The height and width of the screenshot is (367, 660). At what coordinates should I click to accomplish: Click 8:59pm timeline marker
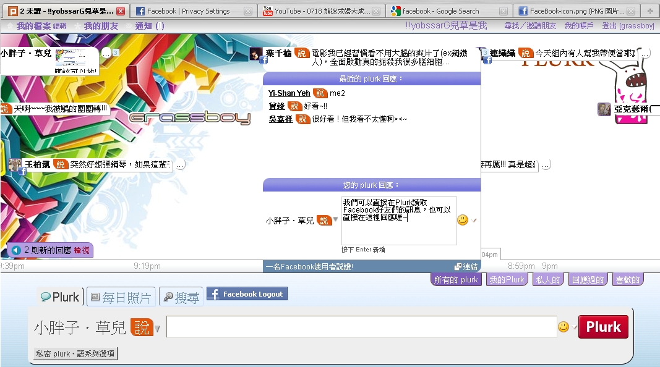521,266
